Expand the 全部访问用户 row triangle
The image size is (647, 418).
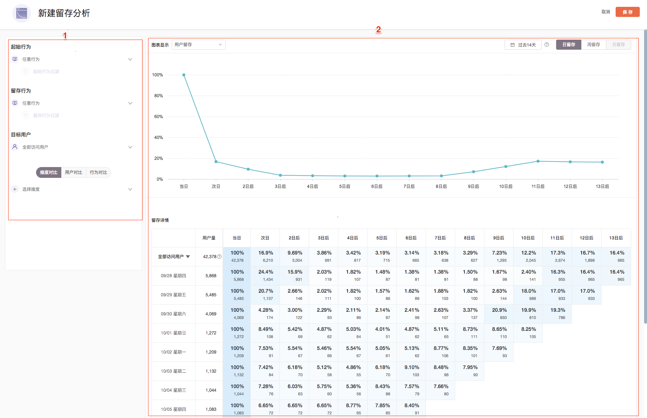coord(188,257)
